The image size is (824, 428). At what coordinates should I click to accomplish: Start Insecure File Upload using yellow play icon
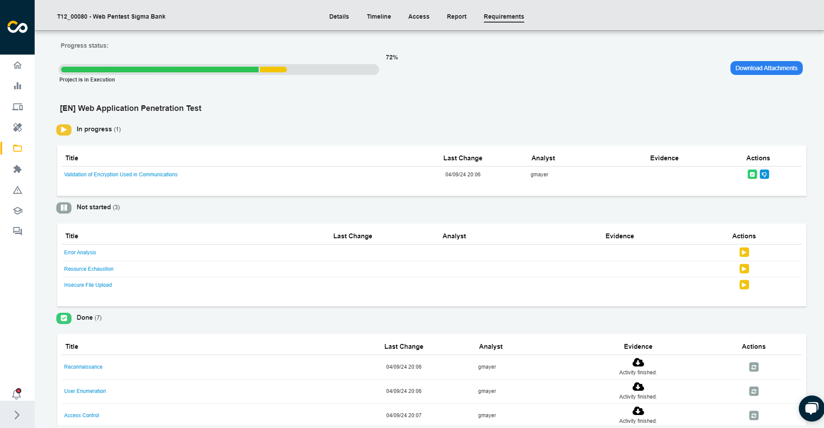(x=744, y=285)
